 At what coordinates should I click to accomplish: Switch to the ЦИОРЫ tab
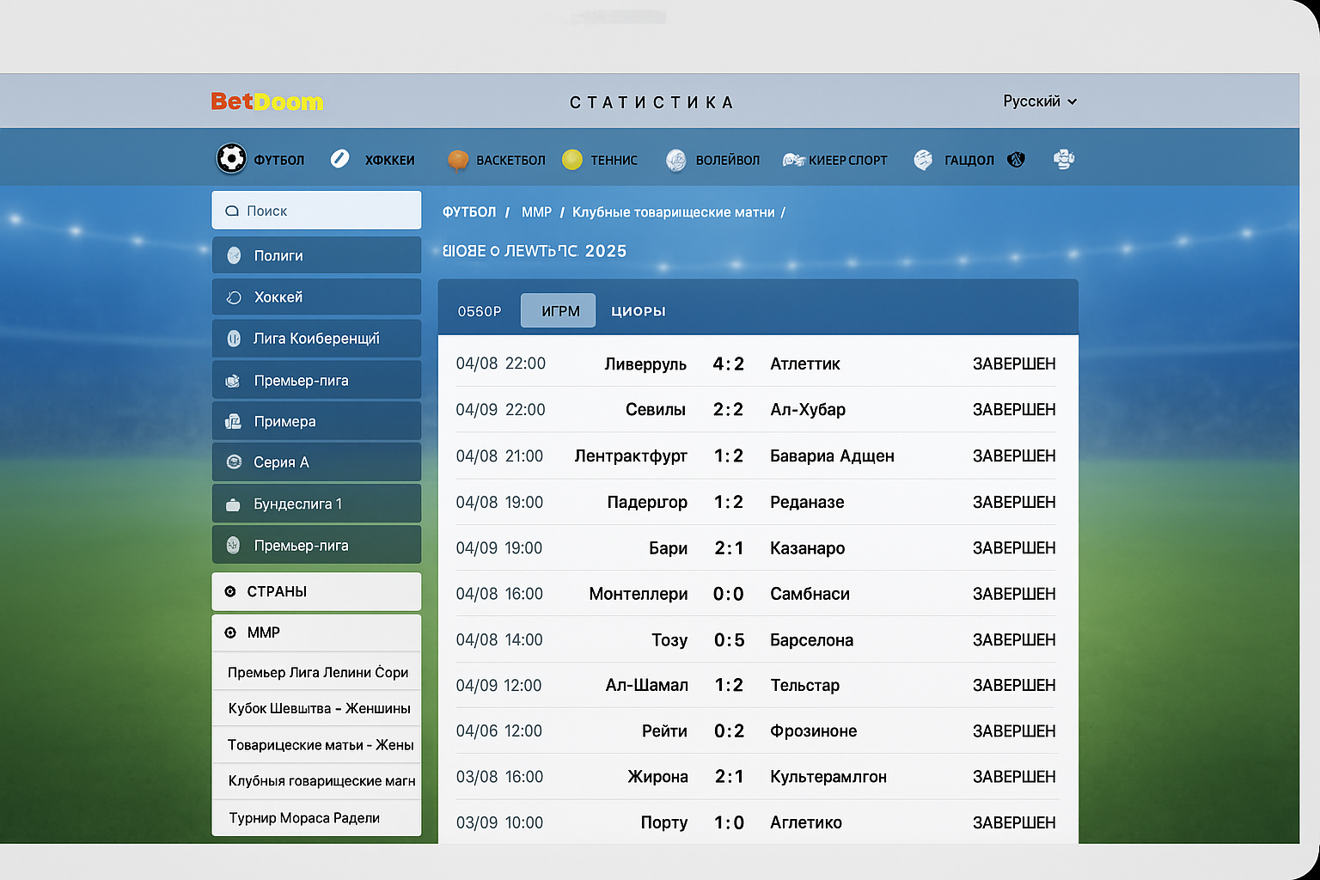coord(638,311)
